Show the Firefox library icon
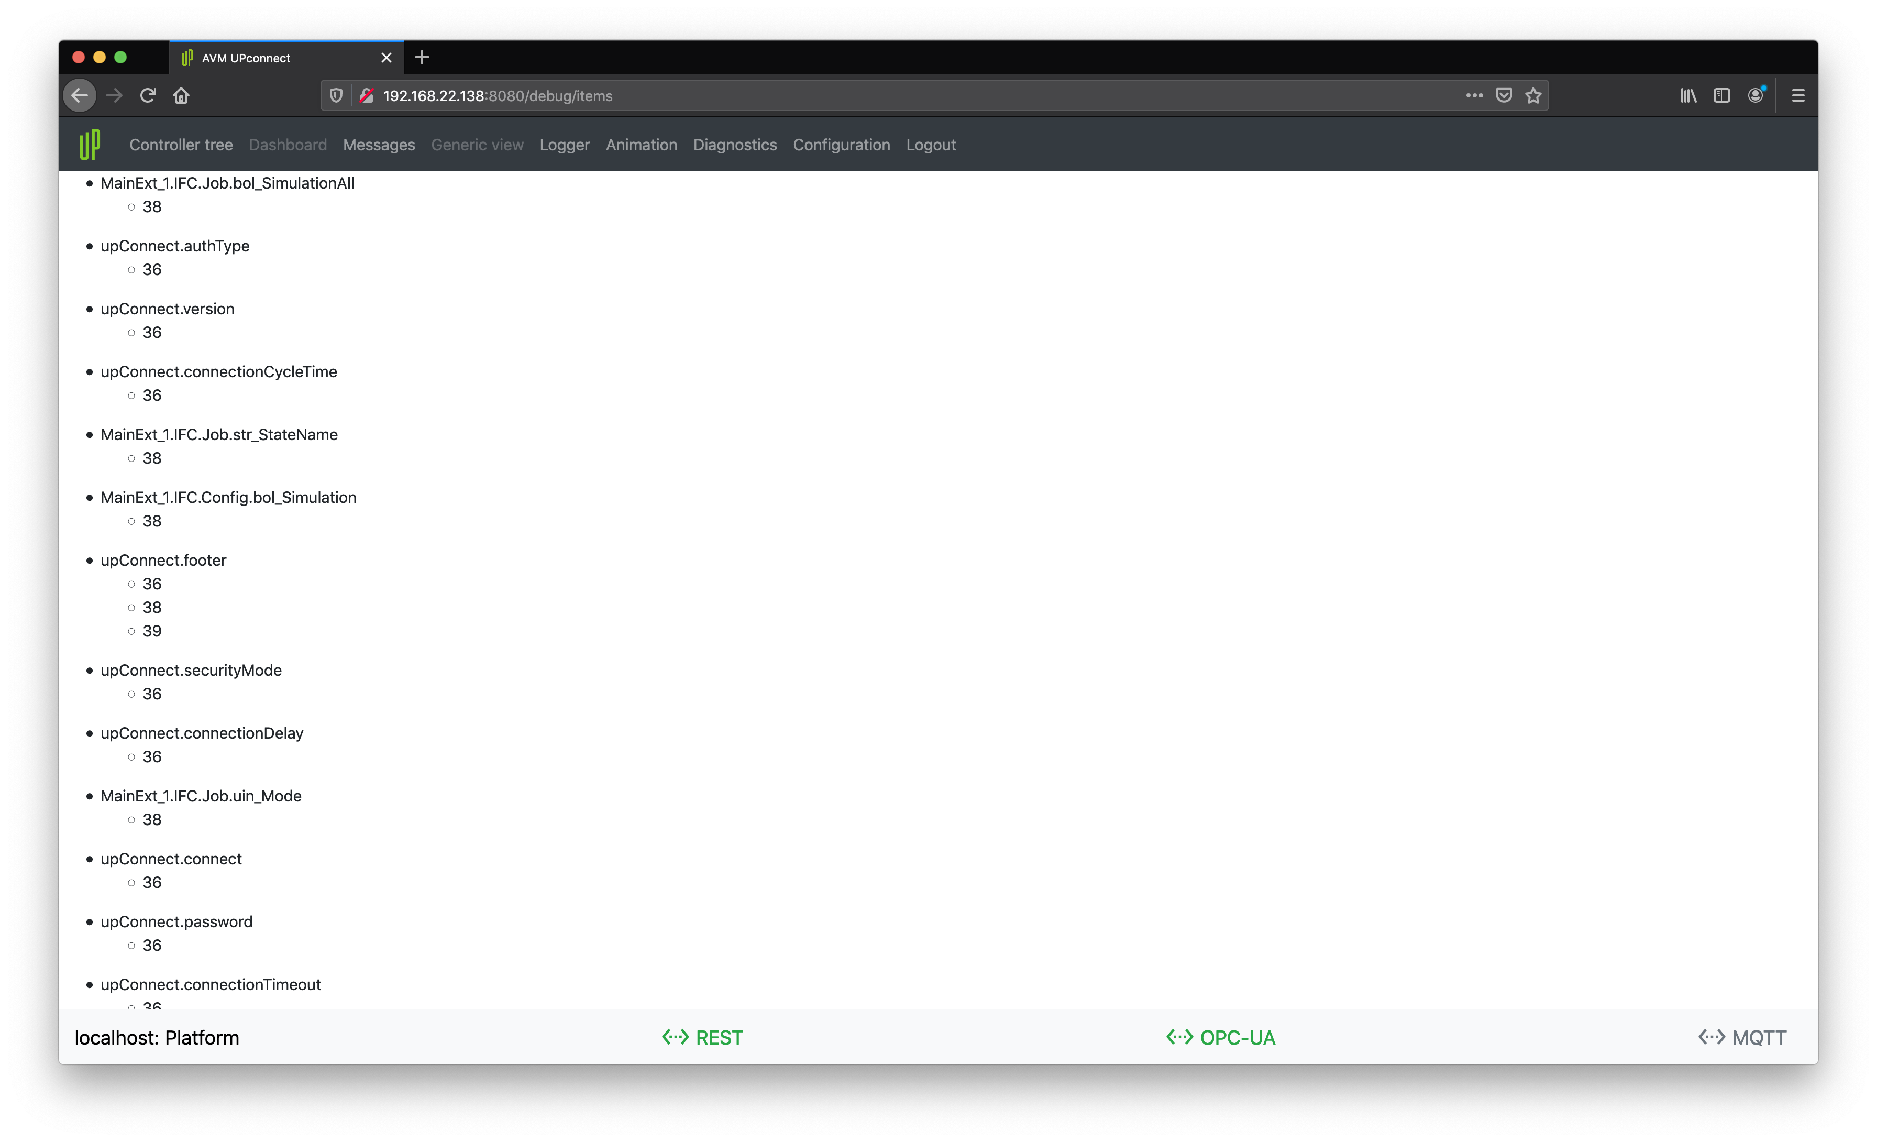1877x1142 pixels. click(1688, 96)
